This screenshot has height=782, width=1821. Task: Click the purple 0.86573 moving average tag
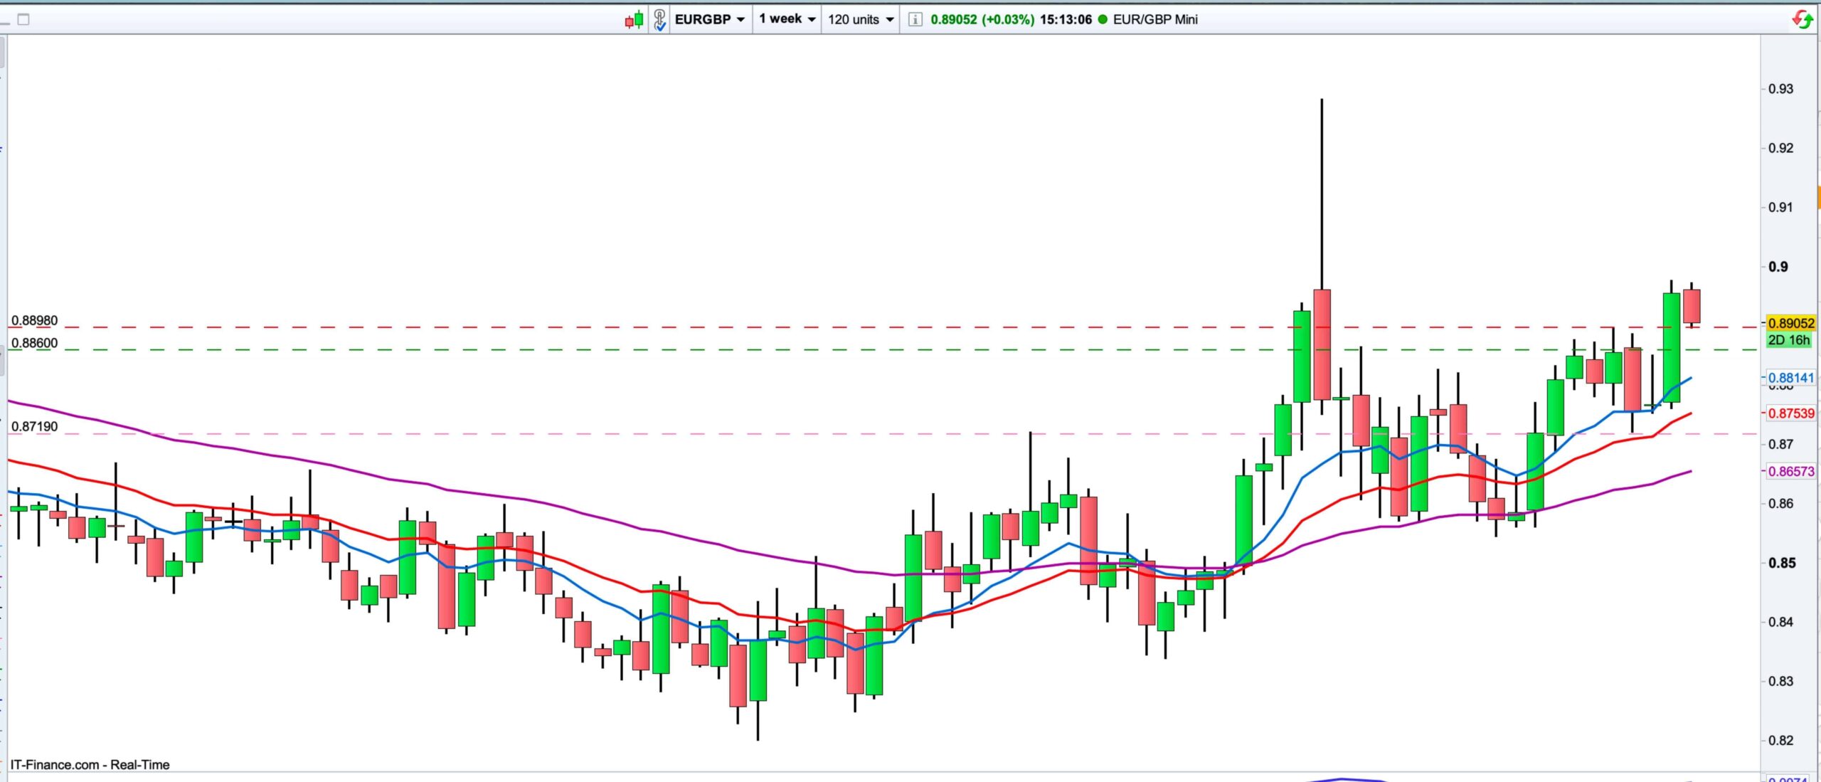(1790, 472)
